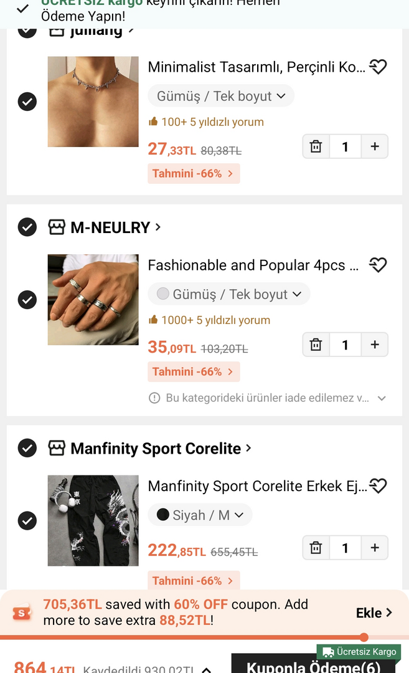Tap Ekle to add more items

pos(374,613)
